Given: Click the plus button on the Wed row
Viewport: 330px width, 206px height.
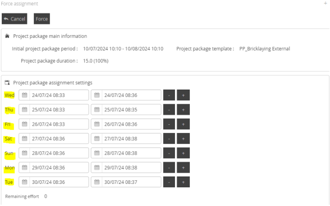Looking at the screenshot, I should [x=183, y=95].
